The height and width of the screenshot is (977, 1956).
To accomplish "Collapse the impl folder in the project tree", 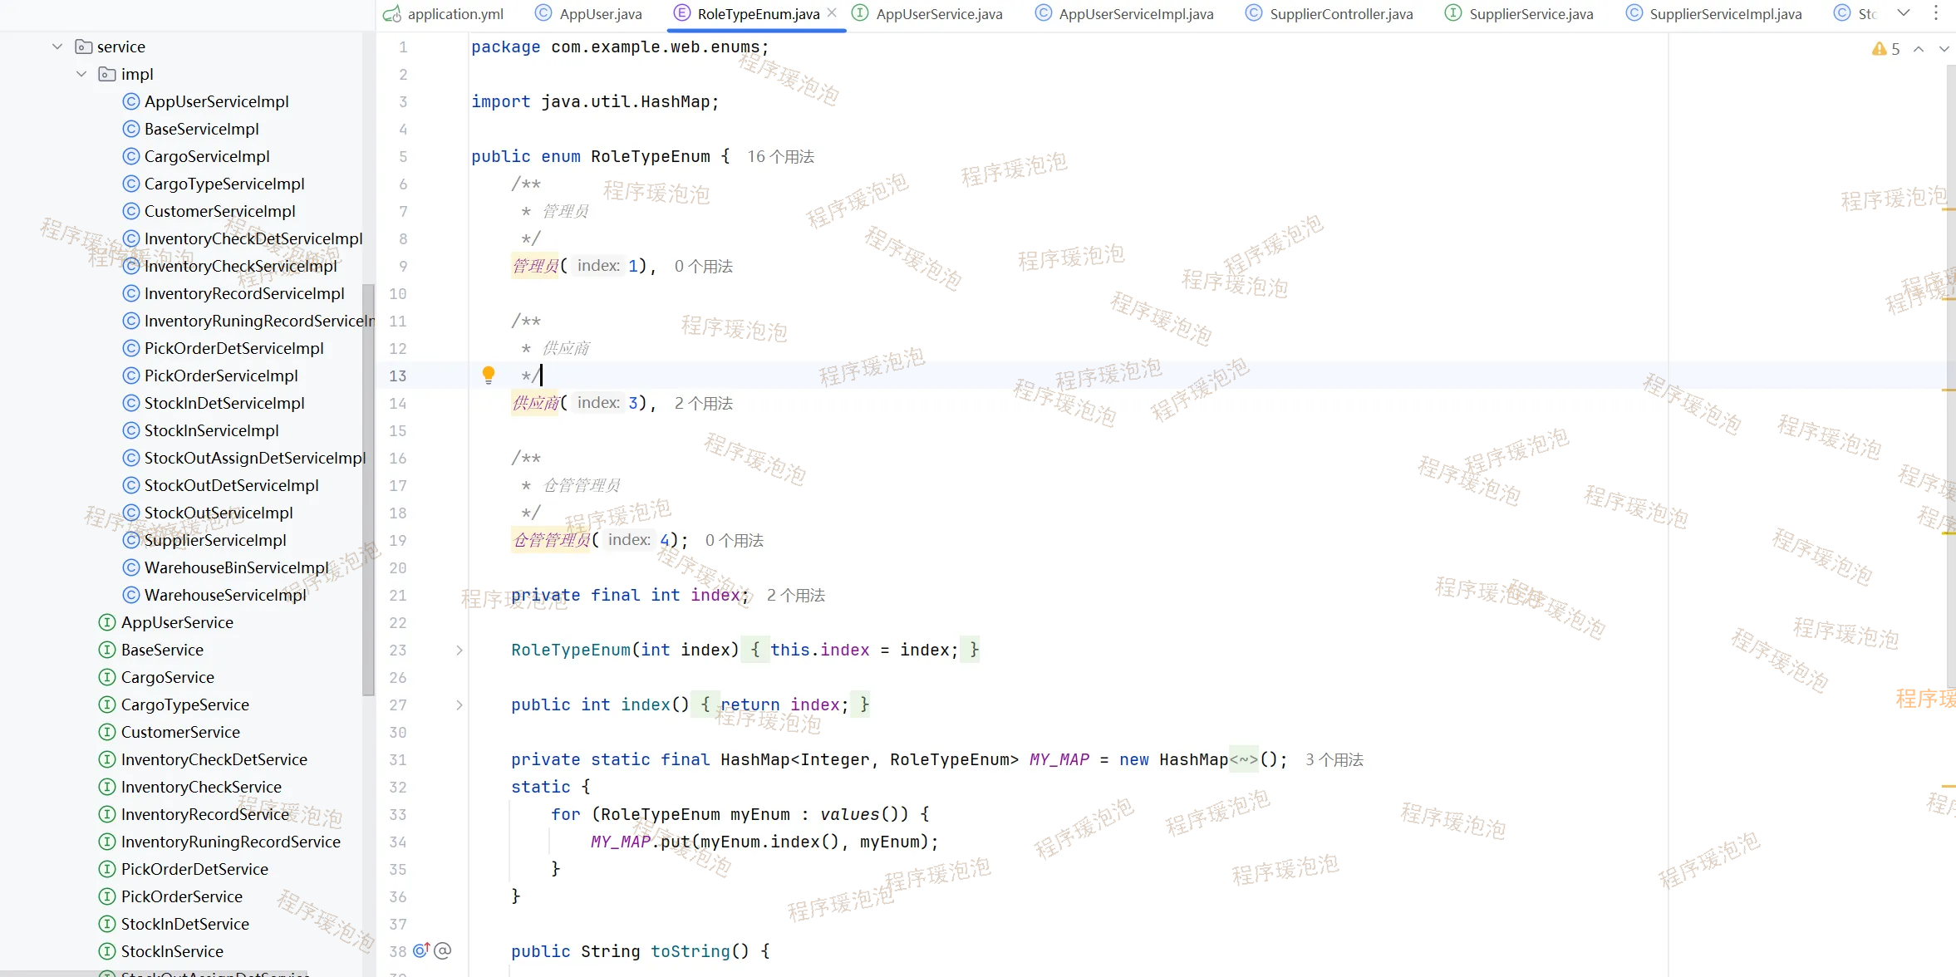I will [x=81, y=74].
